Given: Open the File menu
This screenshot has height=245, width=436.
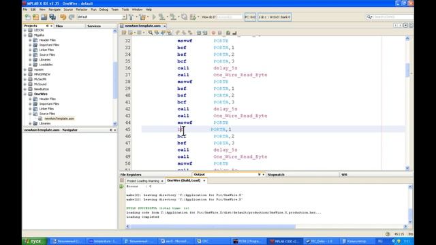Looking at the screenshot, I should [x=25, y=10].
